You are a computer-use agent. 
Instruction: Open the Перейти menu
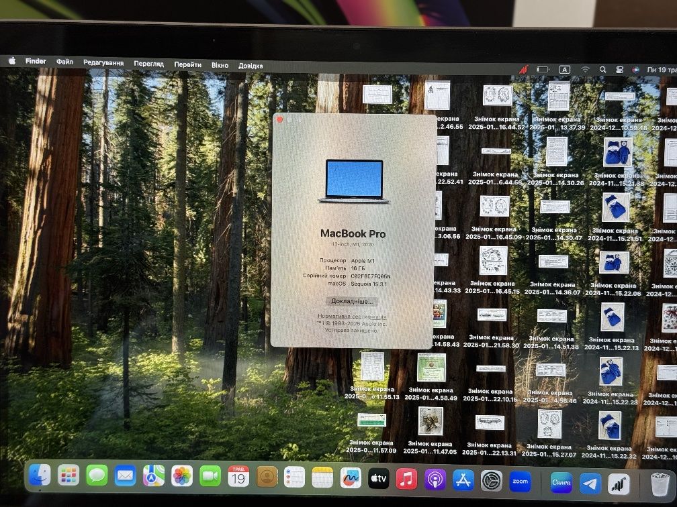(188, 64)
